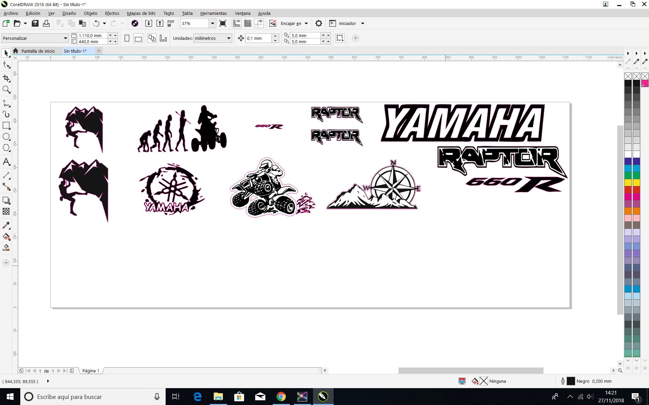The height and width of the screenshot is (405, 649).
Task: Toggle Treat as Filled option
Action: coord(340,38)
